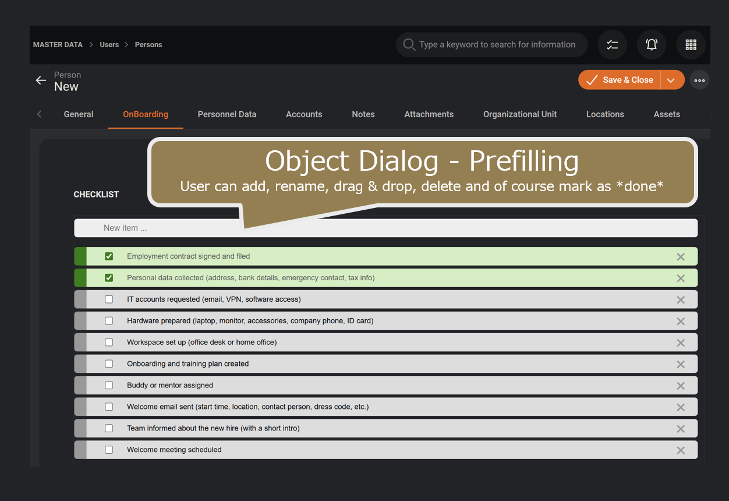Open the apps grid icon
The image size is (729, 501).
(691, 45)
